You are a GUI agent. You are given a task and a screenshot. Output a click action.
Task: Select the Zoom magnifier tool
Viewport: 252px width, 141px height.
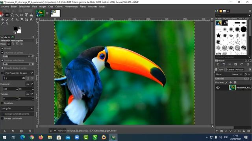coord(7,24)
